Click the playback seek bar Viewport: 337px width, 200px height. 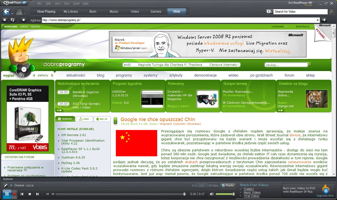click(x=121, y=194)
